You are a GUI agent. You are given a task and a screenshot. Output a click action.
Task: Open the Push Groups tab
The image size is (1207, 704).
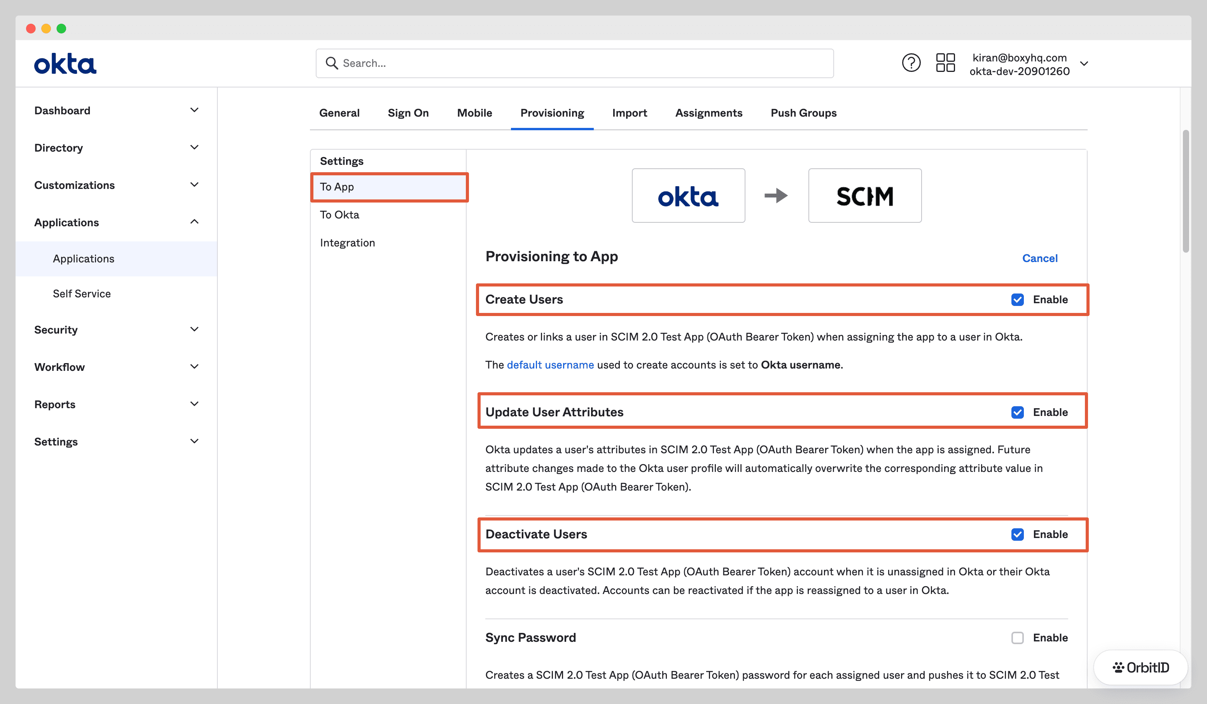pos(803,113)
